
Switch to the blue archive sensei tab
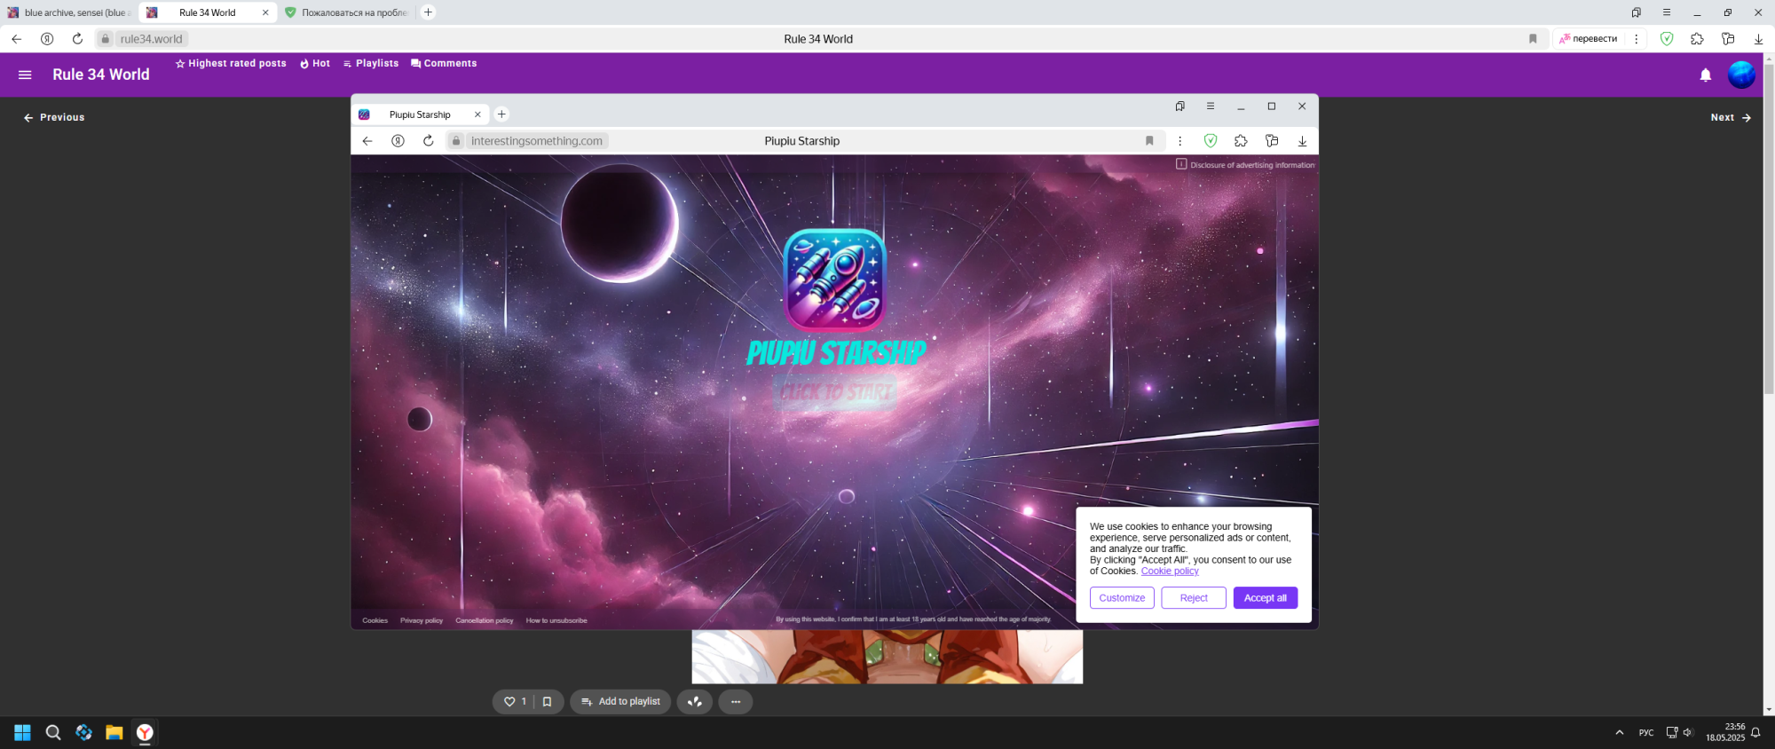point(69,12)
